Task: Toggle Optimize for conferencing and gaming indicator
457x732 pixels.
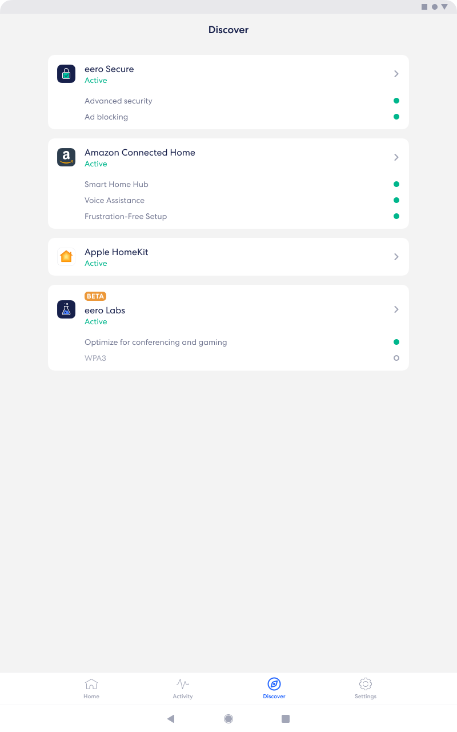Action: pos(396,342)
